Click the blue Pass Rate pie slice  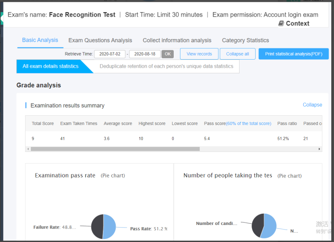pyautogui.click(x=110, y=227)
